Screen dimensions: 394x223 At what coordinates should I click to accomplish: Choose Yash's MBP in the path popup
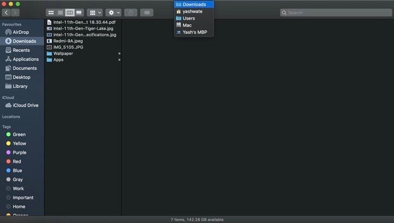pyautogui.click(x=194, y=32)
